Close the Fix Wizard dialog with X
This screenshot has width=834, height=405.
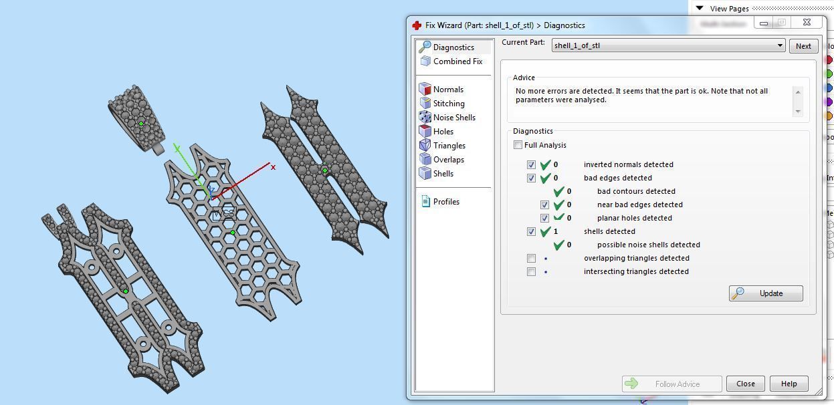coord(807,22)
